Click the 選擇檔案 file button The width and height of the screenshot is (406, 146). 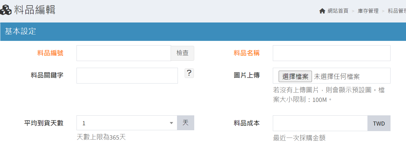pyautogui.click(x=295, y=77)
